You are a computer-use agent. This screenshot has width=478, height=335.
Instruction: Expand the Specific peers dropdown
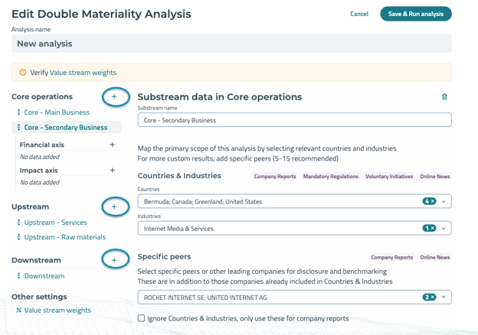click(444, 298)
